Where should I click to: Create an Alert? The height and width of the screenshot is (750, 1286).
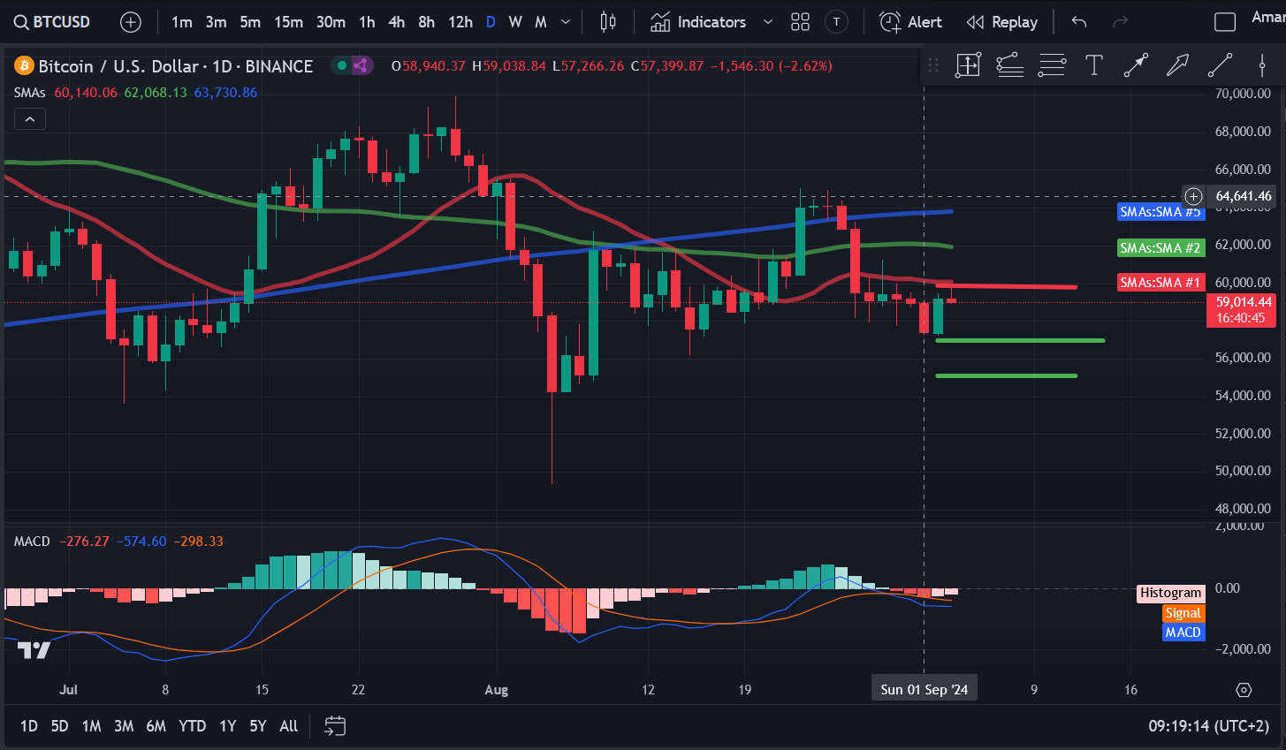(x=911, y=22)
